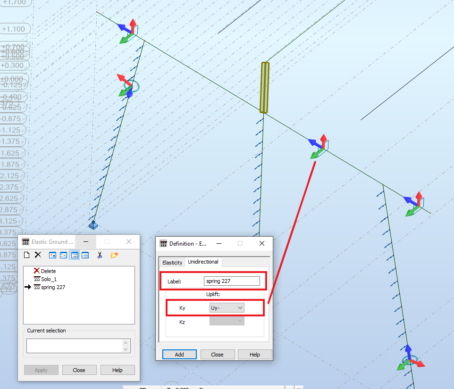Click the +1.100 level label
Viewport: 454px width, 389px height.
click(15, 29)
